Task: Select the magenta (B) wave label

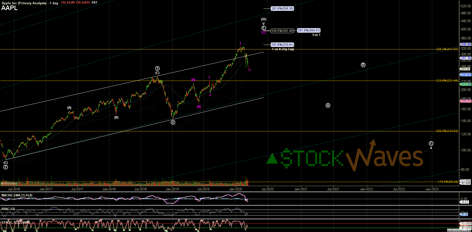Action: point(199,106)
